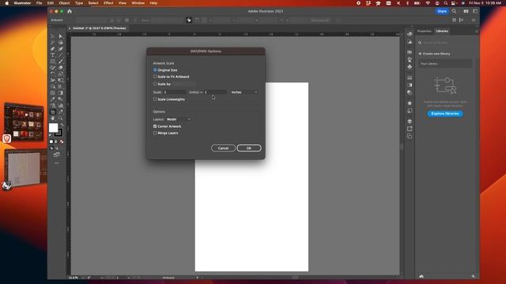
Task: Enable Scale Lineweights checkbox
Action: (x=155, y=99)
